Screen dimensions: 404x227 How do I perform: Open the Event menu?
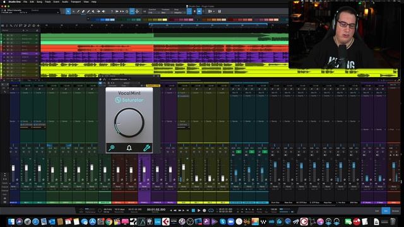pos(56,1)
